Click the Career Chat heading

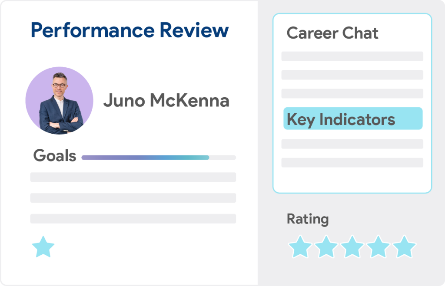pyautogui.click(x=332, y=33)
